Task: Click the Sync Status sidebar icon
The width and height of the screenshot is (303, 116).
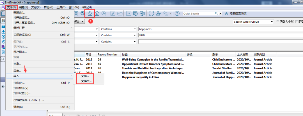Action: (x=3, y=37)
